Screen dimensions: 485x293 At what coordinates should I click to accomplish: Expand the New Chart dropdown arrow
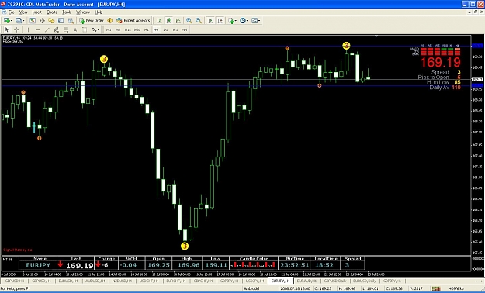coord(12,21)
